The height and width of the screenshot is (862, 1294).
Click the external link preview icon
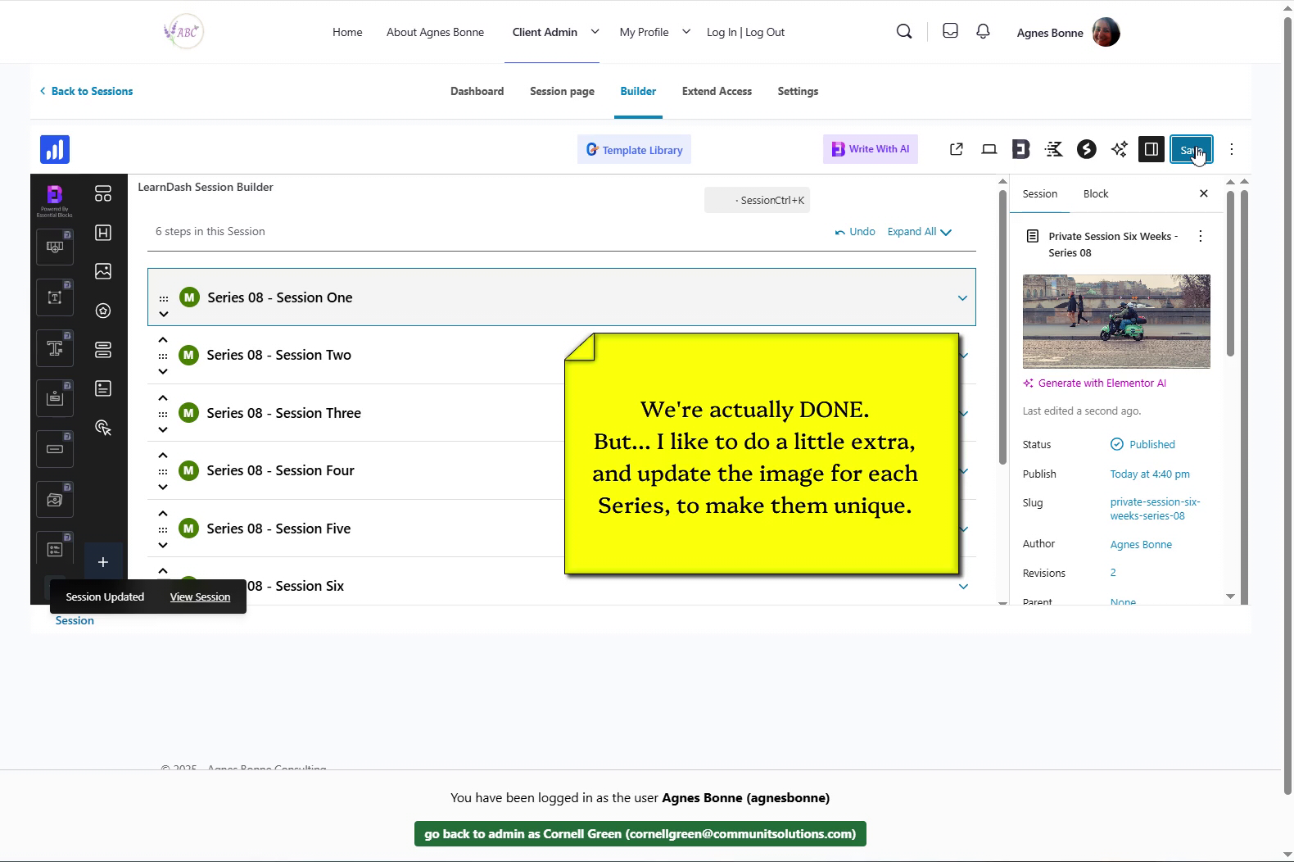[956, 149]
